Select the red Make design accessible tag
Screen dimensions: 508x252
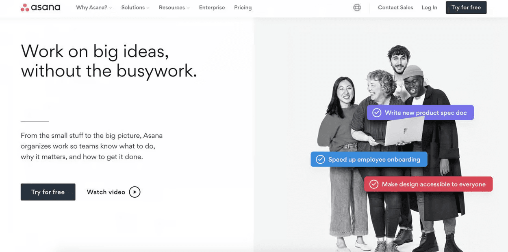pyautogui.click(x=433, y=184)
